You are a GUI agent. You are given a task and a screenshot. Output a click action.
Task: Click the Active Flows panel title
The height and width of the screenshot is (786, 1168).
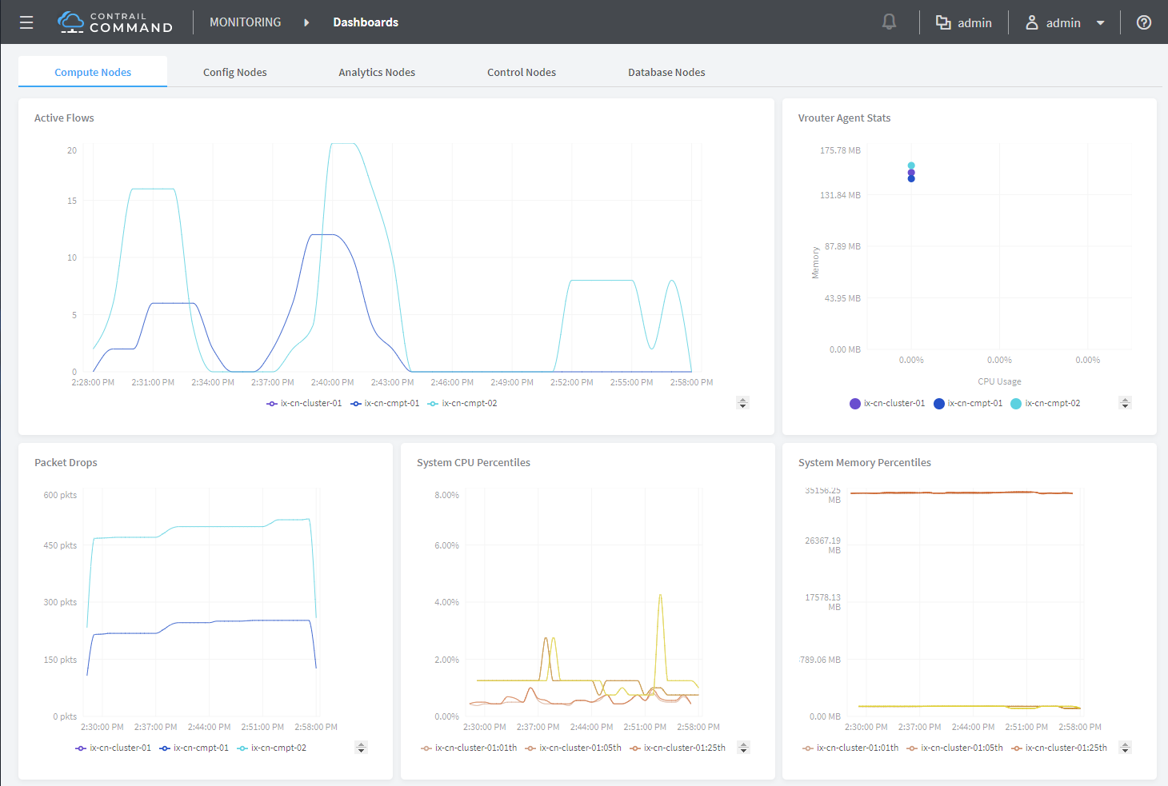(64, 118)
